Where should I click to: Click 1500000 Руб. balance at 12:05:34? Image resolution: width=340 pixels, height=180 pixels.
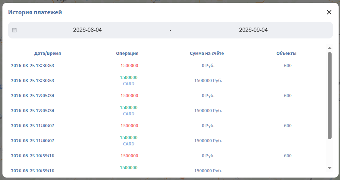208,111
